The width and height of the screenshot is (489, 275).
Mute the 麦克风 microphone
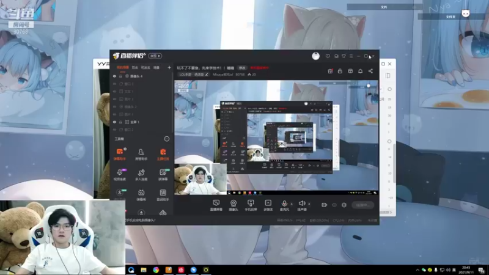click(284, 205)
